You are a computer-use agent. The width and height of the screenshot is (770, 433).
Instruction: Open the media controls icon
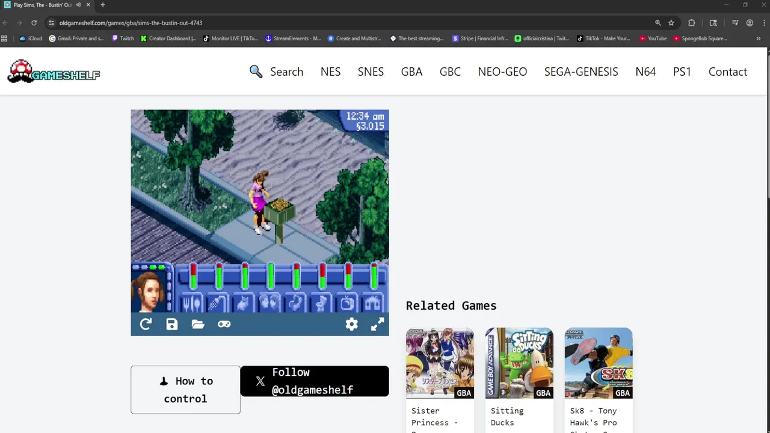735,23
